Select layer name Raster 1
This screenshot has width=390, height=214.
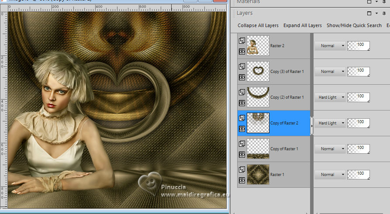point(277,174)
